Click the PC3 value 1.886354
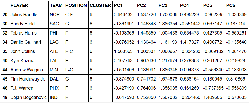 pos(168,24)
